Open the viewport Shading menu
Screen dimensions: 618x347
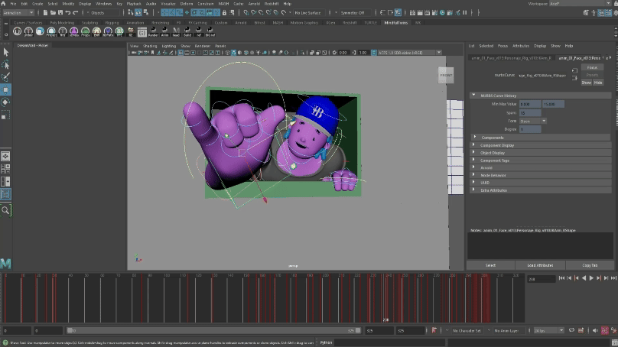[150, 46]
